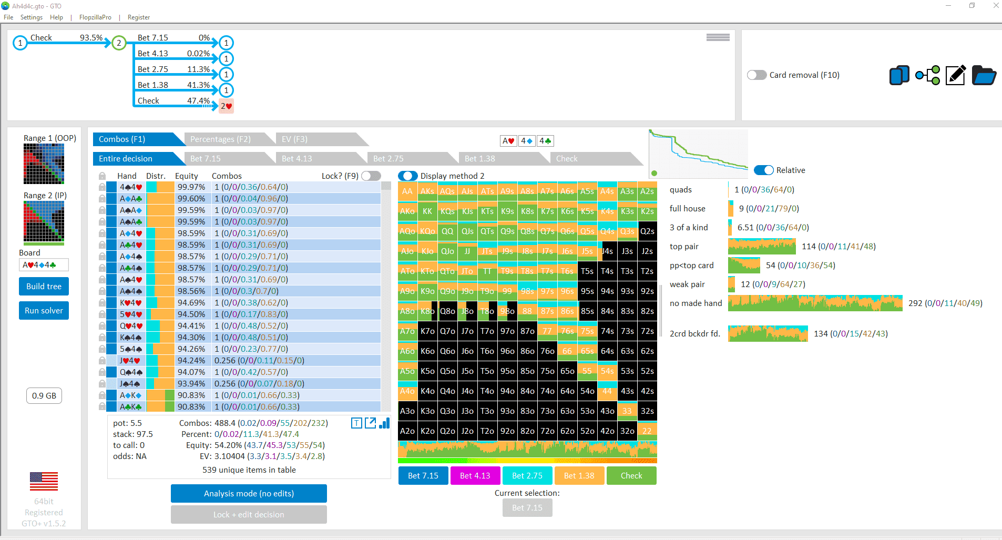Click the boxed T text icon
1002x540 pixels.
356,423
